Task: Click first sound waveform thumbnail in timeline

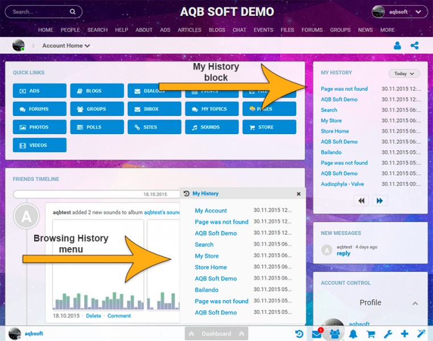Action: (x=98, y=265)
